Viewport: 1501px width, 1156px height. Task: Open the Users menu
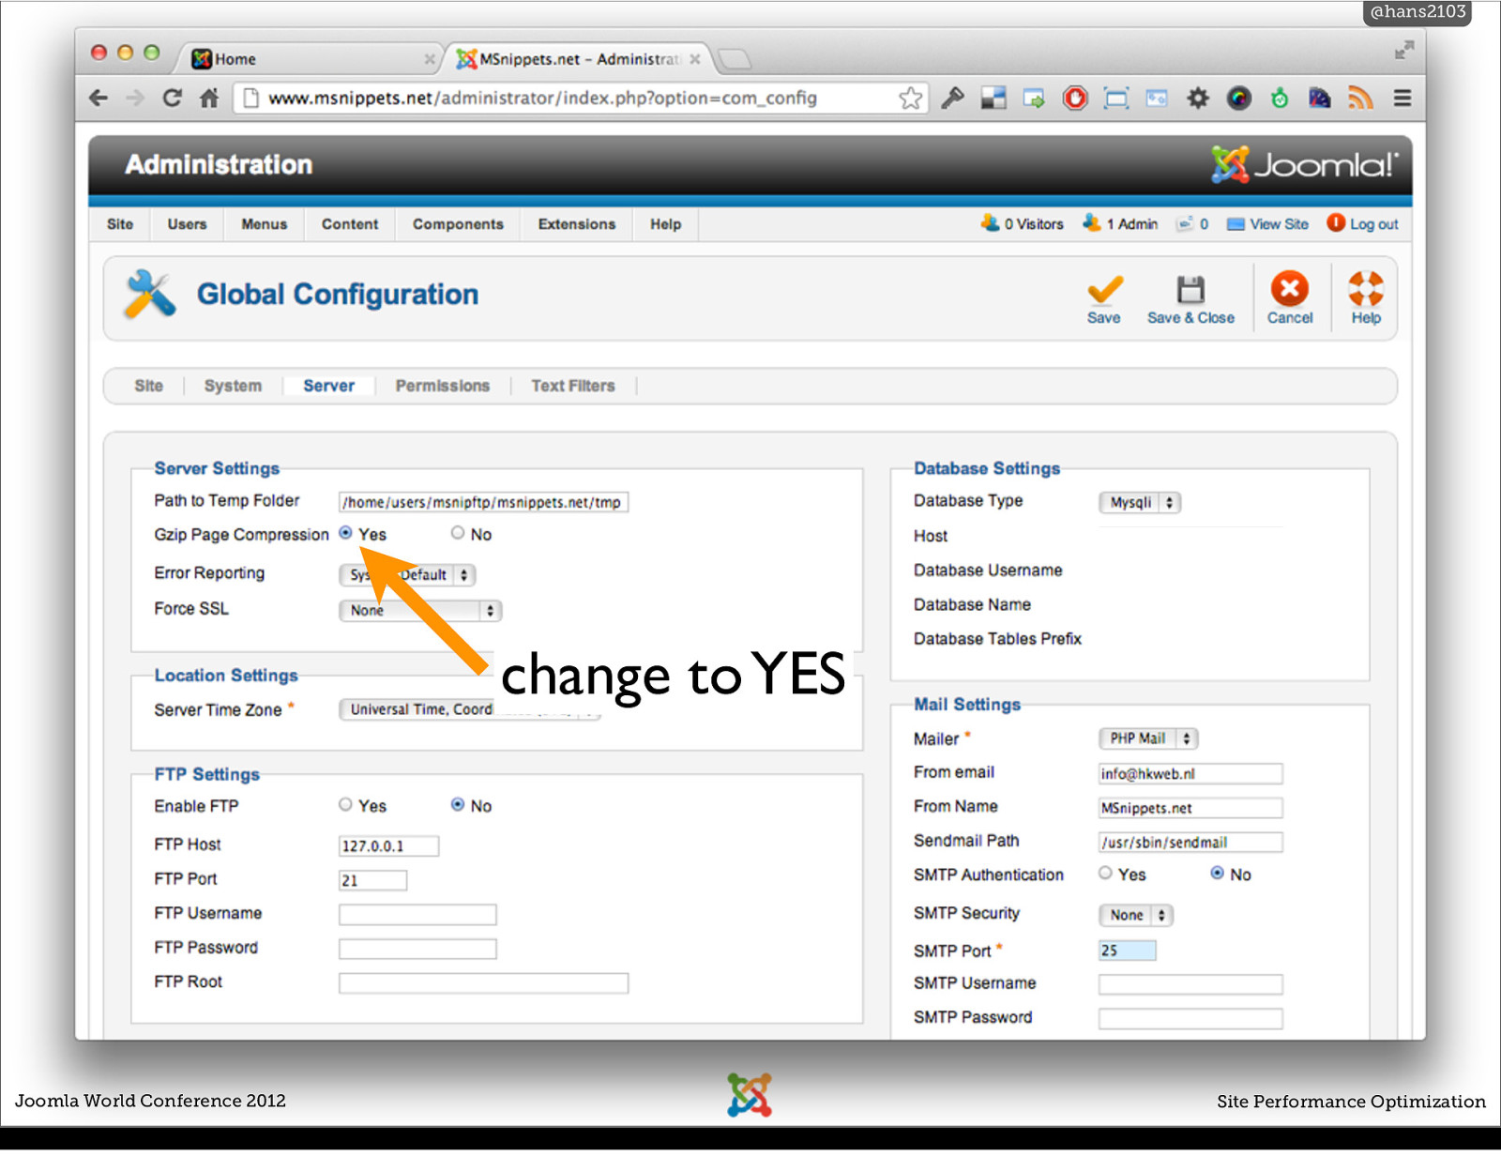(x=187, y=224)
